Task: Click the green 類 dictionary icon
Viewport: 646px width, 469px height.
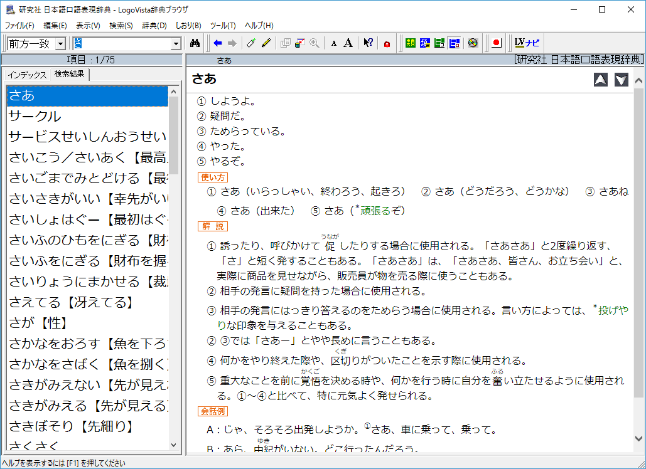Action: tap(411, 43)
